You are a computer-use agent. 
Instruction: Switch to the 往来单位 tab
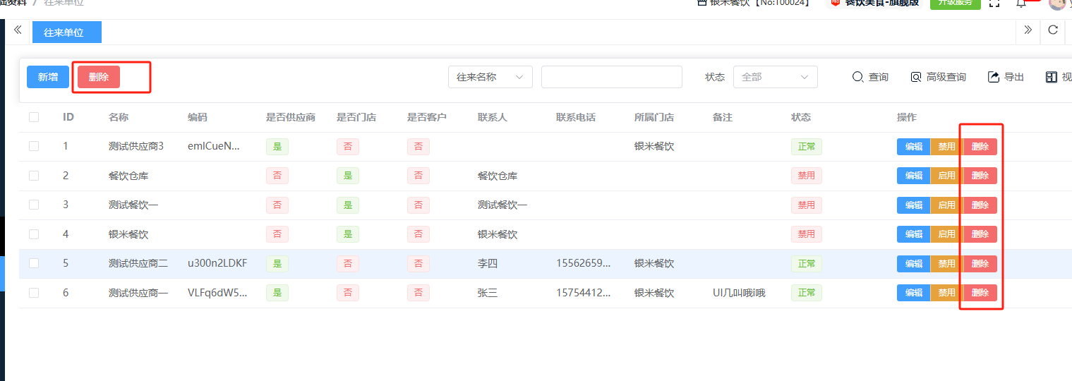(x=66, y=32)
